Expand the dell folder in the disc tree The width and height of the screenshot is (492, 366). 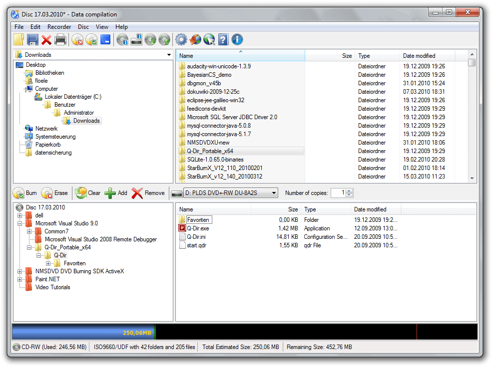(x=20, y=215)
